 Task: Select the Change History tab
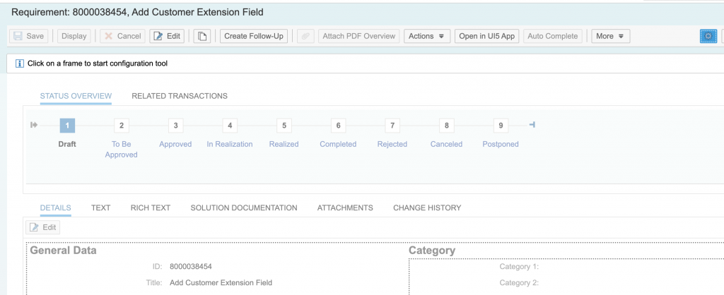427,208
